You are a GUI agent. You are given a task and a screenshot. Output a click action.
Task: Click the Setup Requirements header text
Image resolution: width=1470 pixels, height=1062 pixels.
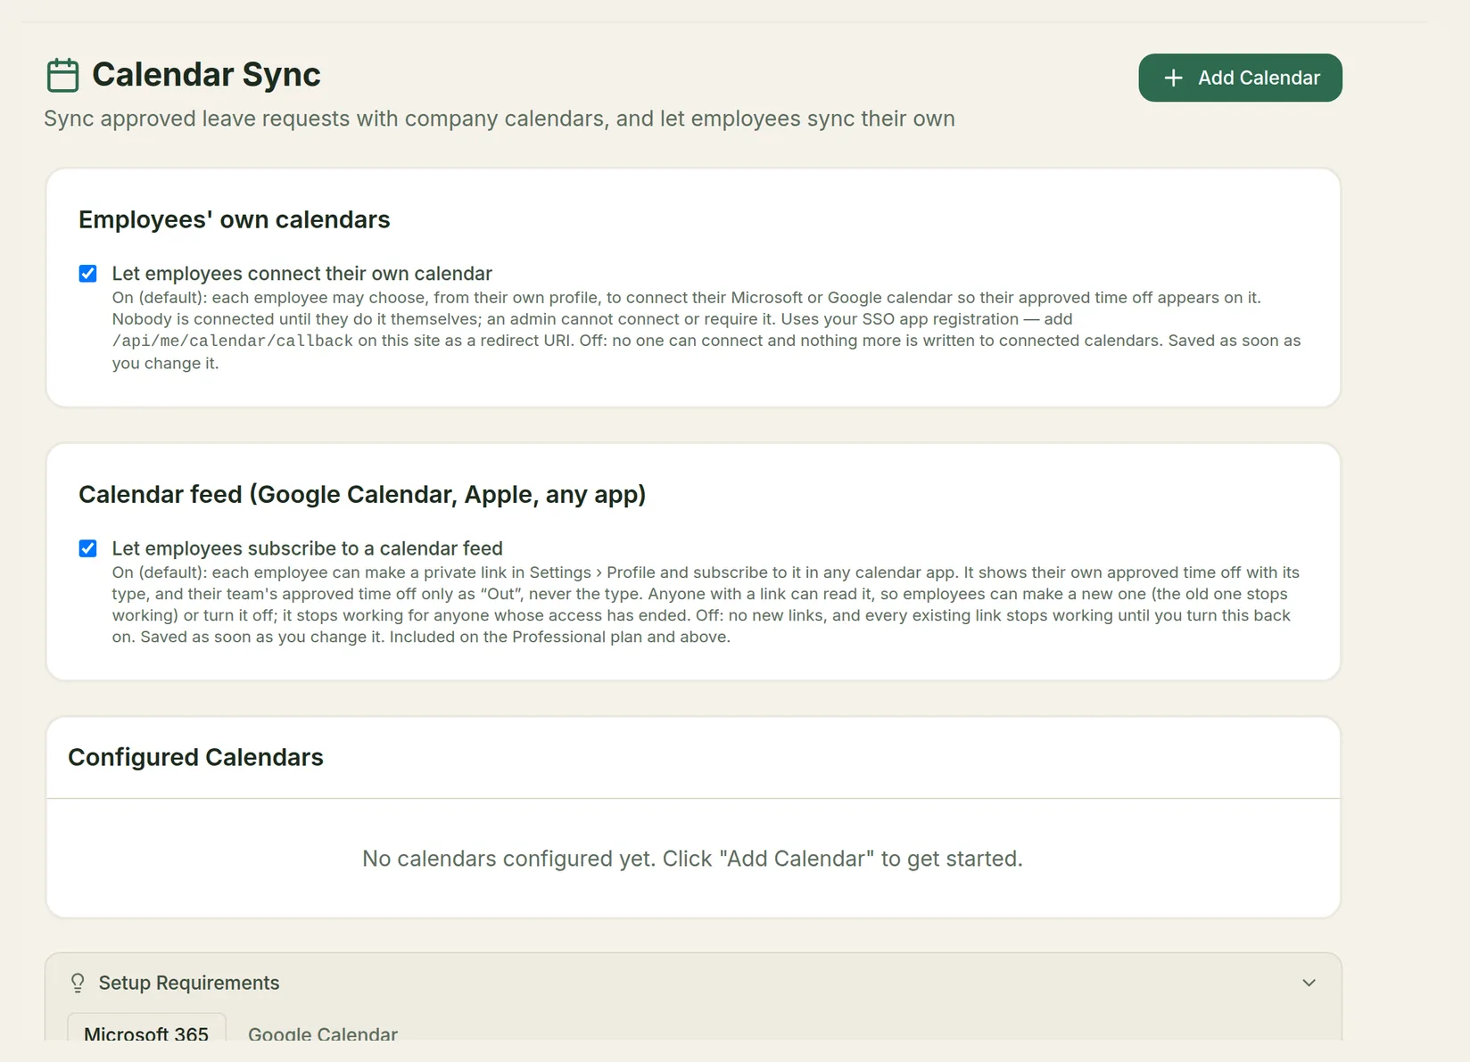(x=189, y=983)
